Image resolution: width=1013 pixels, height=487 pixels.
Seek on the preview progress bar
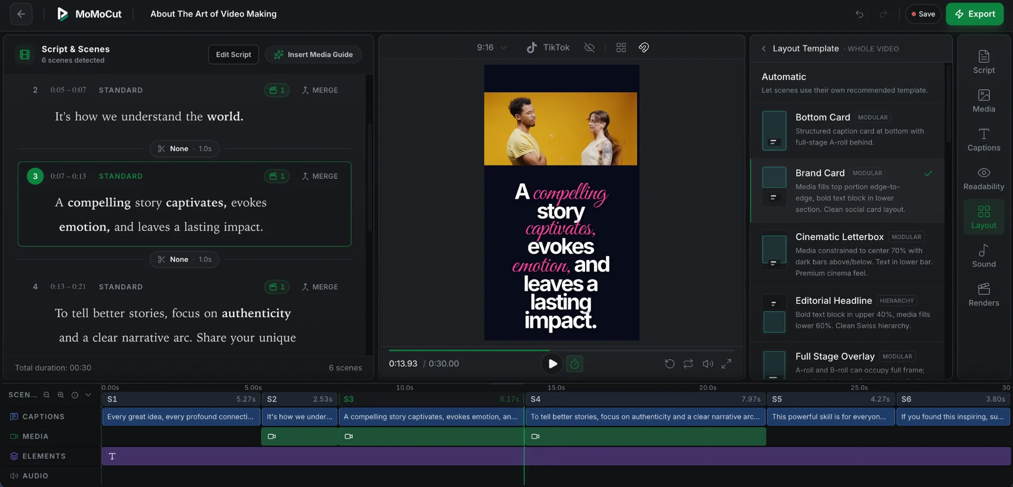point(562,350)
